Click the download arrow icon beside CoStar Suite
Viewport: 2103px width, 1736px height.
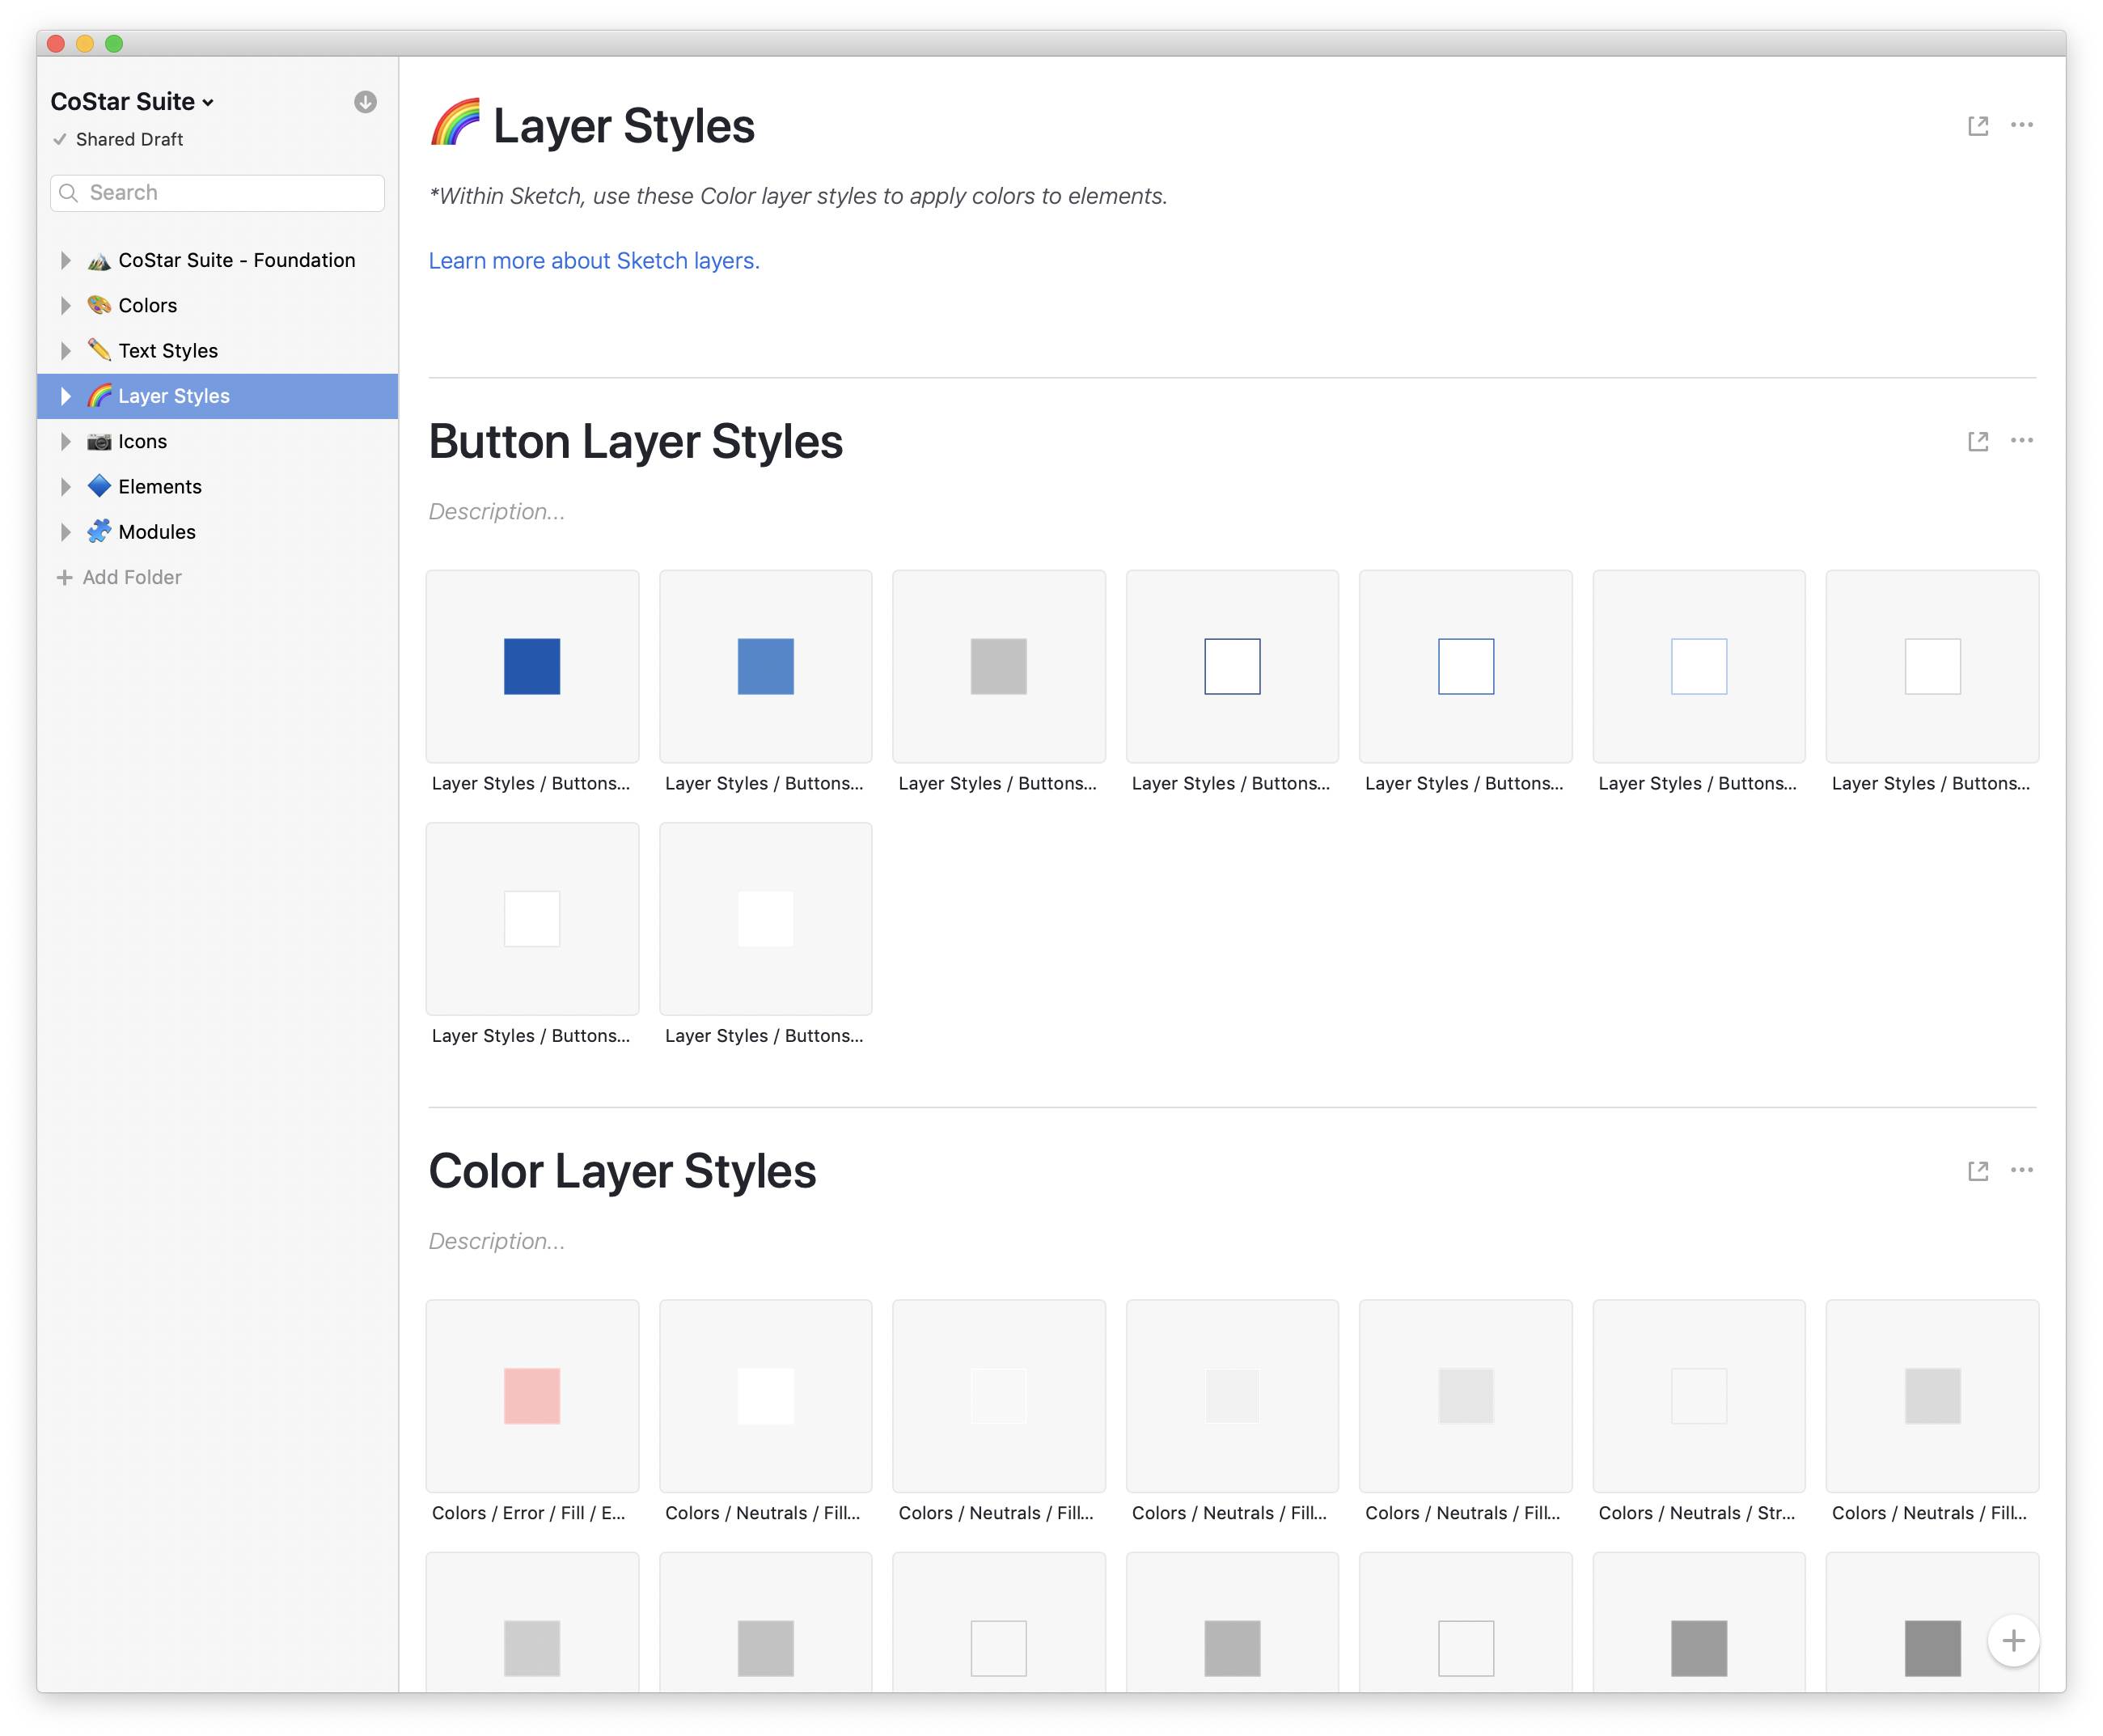pyautogui.click(x=365, y=102)
